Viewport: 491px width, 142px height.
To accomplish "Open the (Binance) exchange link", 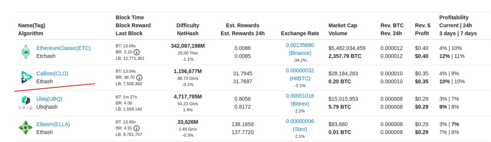I will [300, 53].
